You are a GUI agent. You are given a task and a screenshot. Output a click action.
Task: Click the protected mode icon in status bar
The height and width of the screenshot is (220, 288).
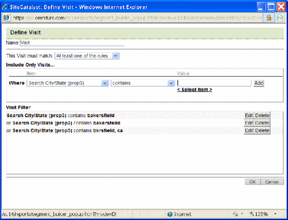[235, 214]
